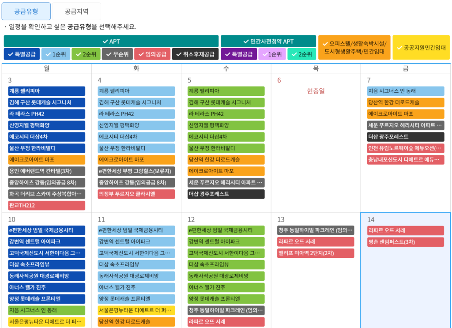
Task: Uncheck the purple 민간사전청약 특별공급 filter
Action: [x=239, y=54]
